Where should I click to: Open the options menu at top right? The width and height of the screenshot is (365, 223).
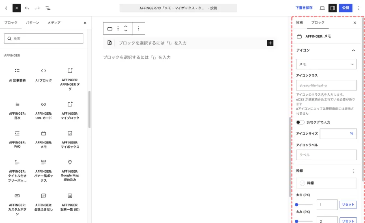[359, 8]
